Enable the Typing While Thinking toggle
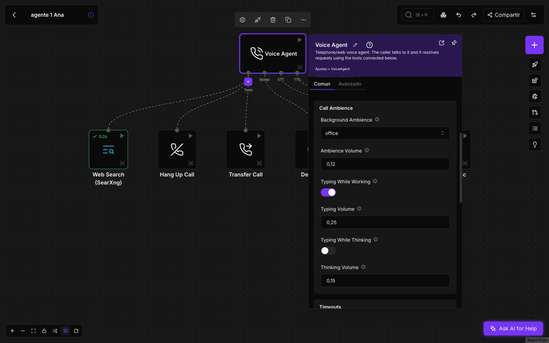The height and width of the screenshot is (343, 549). point(328,251)
